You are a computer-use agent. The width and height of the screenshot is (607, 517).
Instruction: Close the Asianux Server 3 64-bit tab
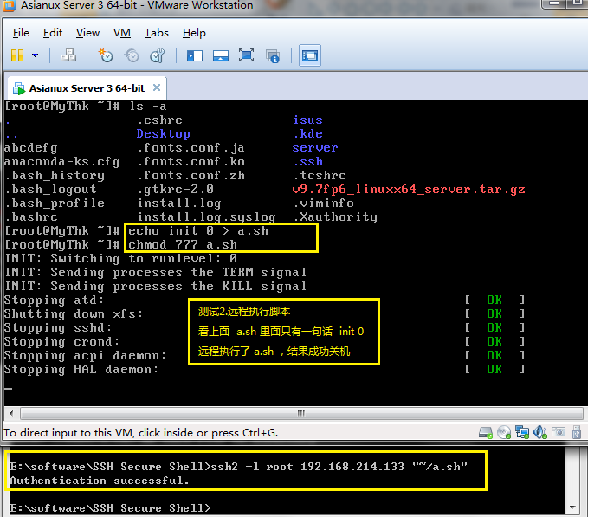point(157,87)
